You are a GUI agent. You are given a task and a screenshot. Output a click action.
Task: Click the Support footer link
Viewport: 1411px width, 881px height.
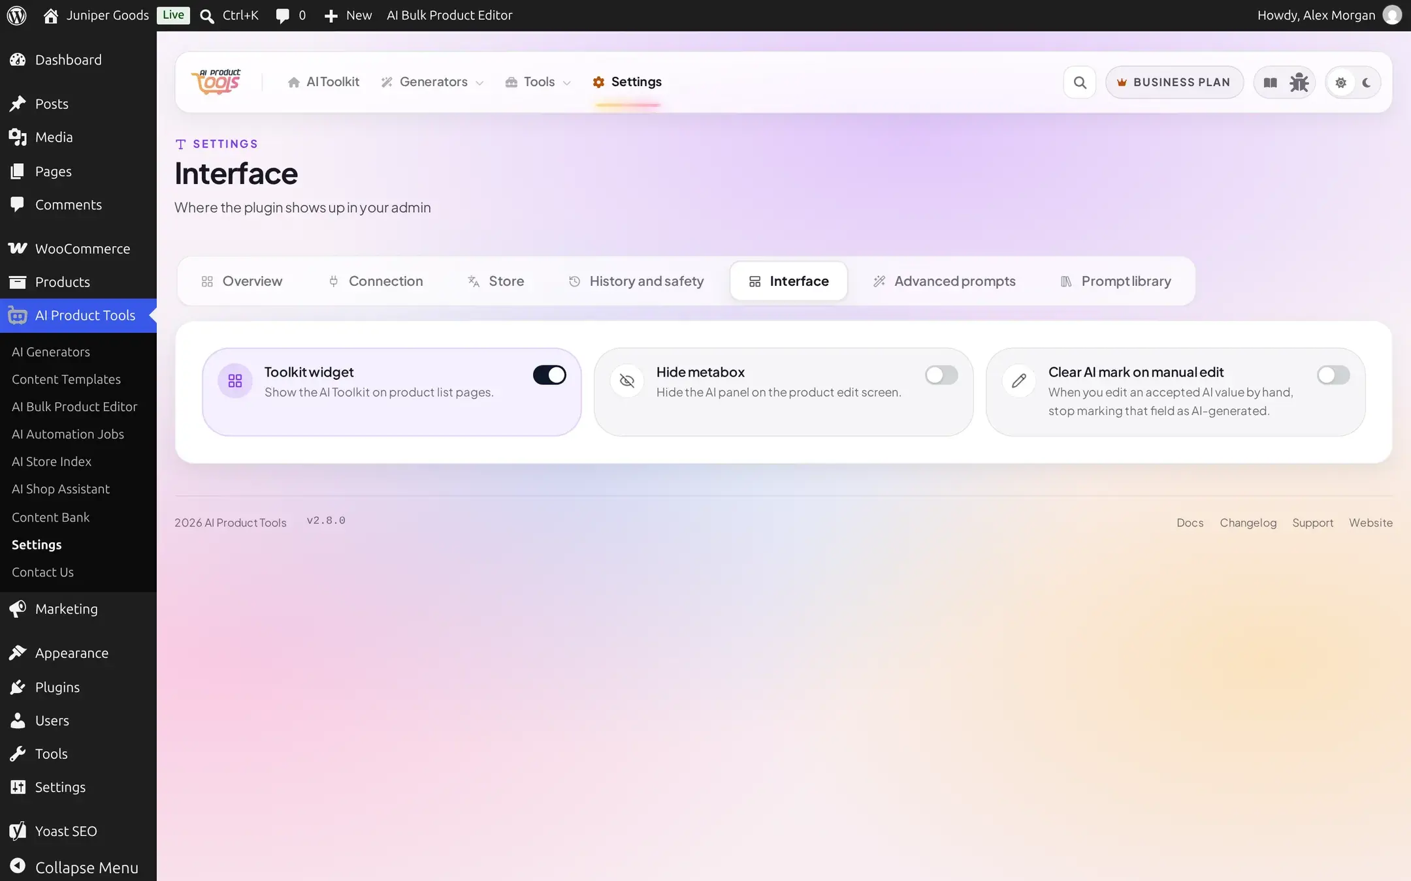[1312, 523]
